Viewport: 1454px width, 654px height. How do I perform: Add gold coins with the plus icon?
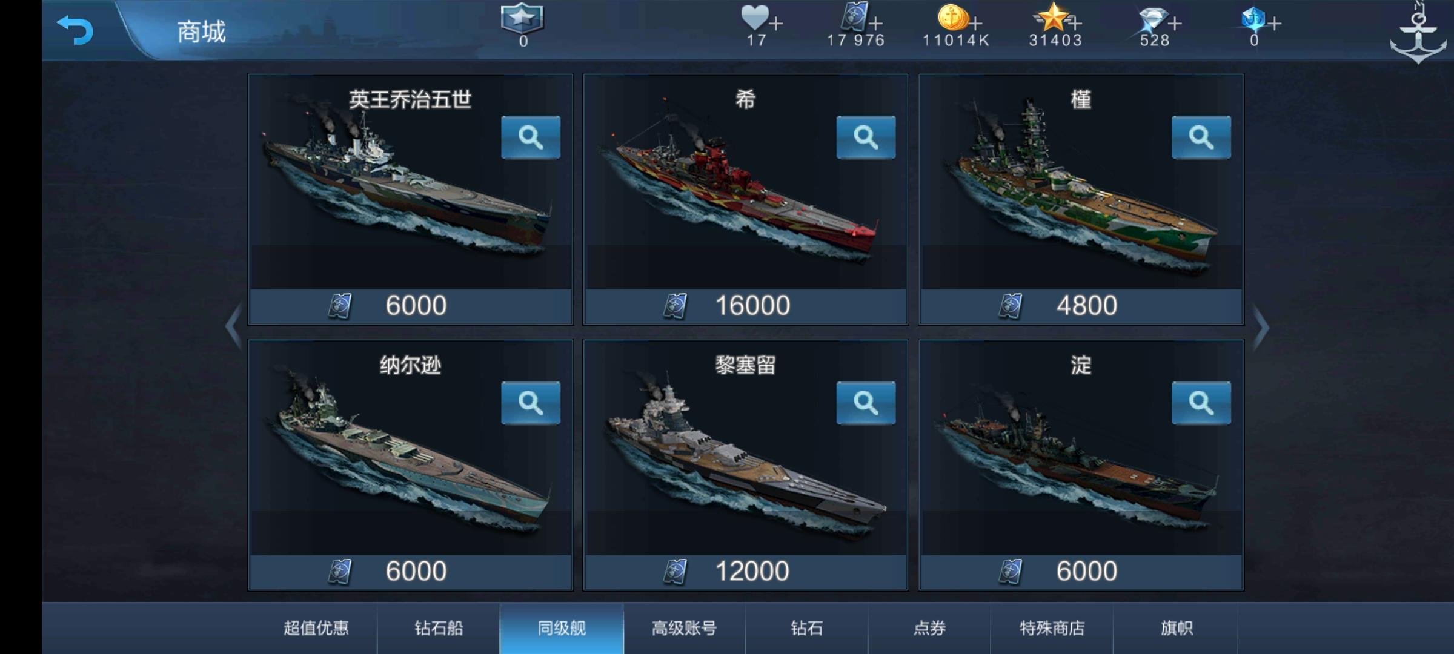point(975,24)
